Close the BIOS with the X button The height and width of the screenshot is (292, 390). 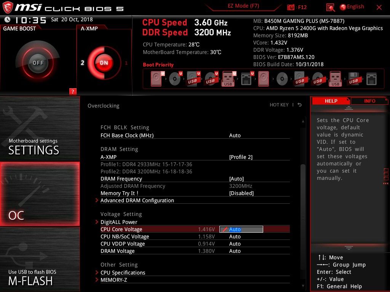point(379,8)
